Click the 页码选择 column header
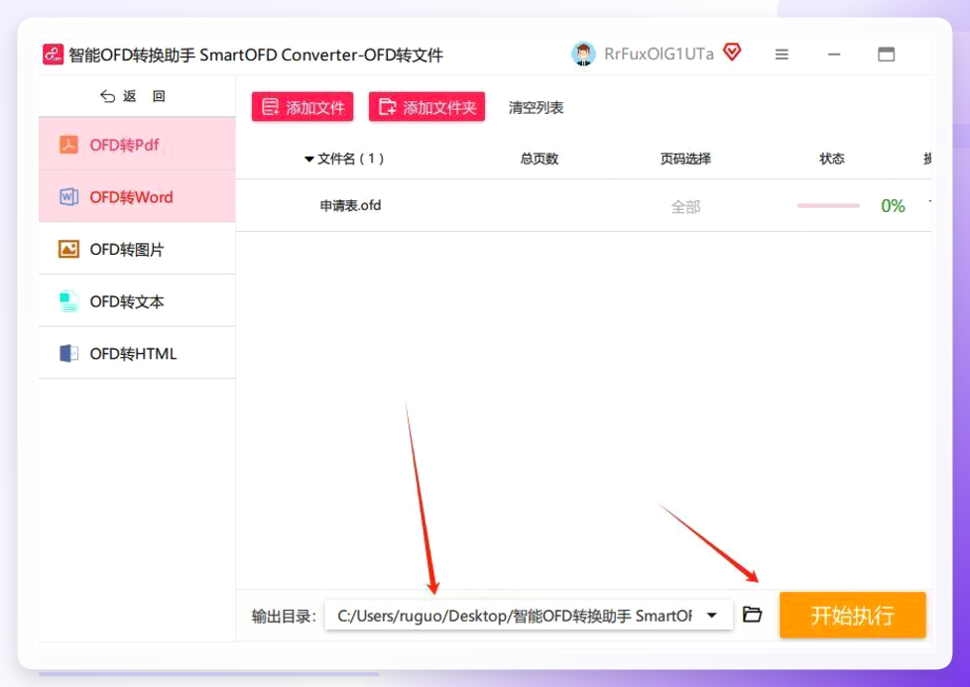 pyautogui.click(x=685, y=159)
